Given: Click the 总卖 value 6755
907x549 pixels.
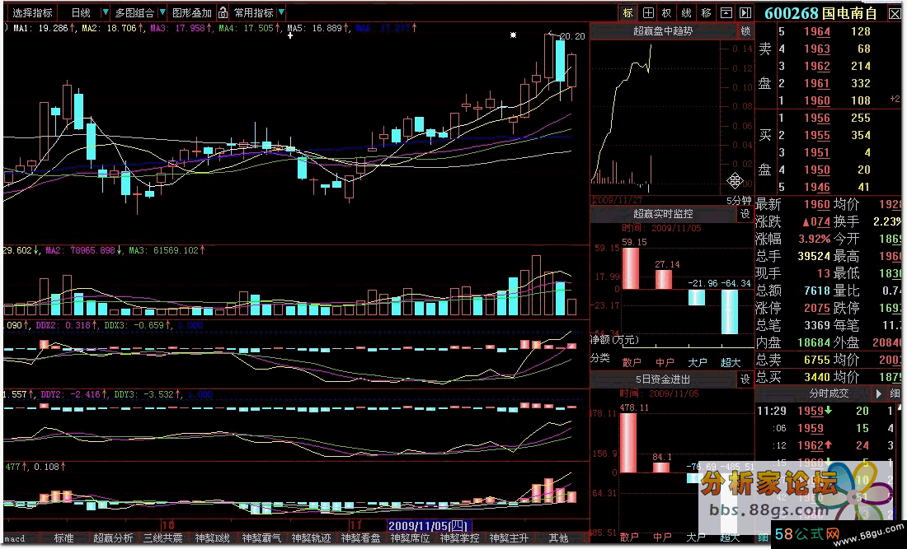Looking at the screenshot, I should tap(817, 360).
